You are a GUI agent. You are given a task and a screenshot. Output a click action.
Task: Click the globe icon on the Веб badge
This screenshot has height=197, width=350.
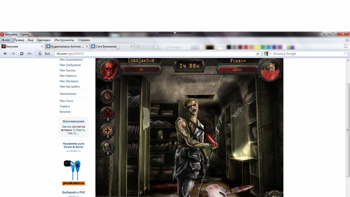pyautogui.click(x=40, y=54)
